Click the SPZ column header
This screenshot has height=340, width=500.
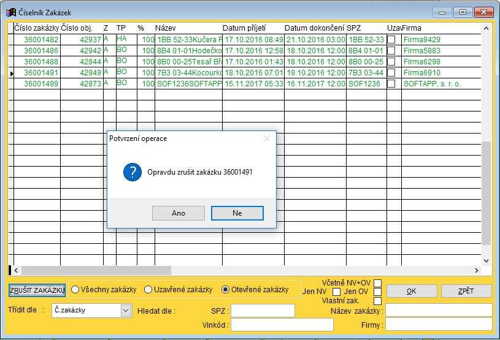pos(366,28)
